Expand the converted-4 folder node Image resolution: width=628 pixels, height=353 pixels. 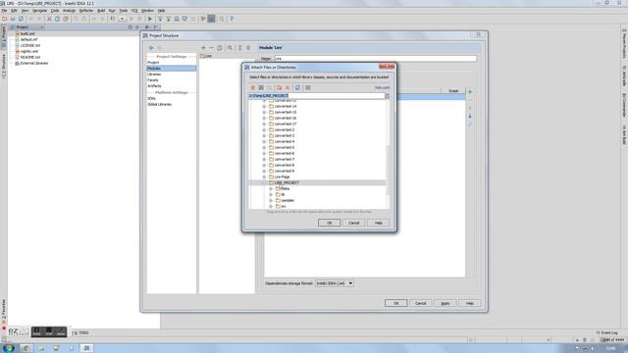[264, 141]
